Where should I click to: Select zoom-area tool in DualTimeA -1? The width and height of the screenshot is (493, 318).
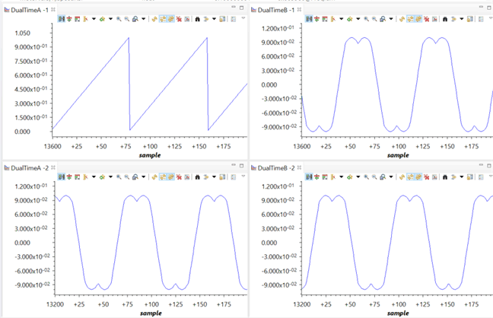point(135,19)
